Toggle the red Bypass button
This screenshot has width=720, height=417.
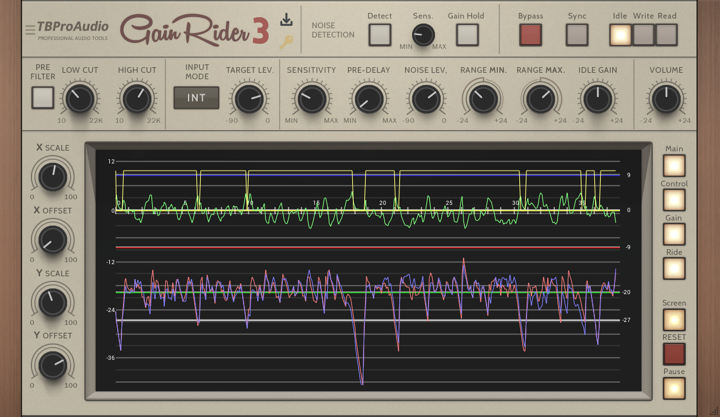[x=530, y=35]
